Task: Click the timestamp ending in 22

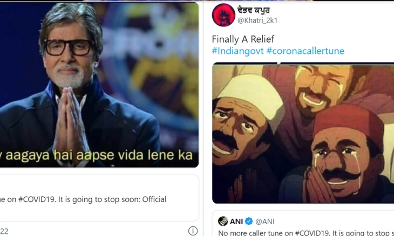Action: (x=4, y=231)
